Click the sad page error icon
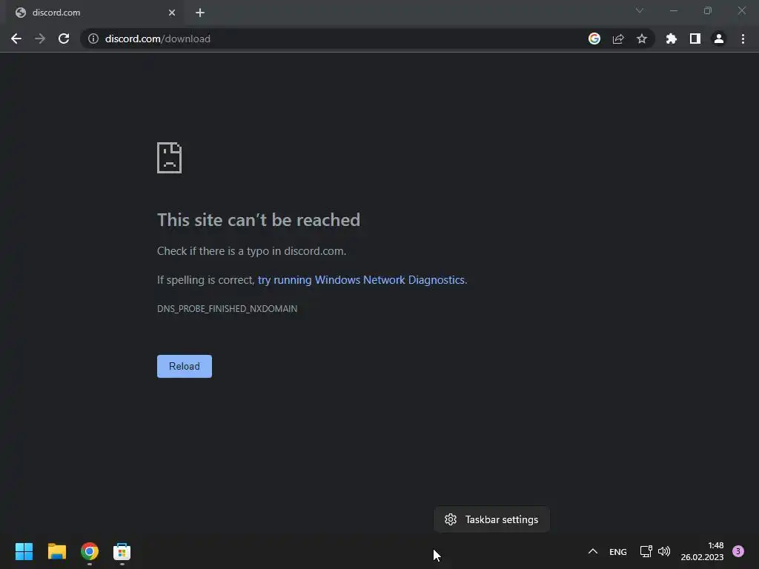Viewport: 759px width, 569px height. point(170,158)
